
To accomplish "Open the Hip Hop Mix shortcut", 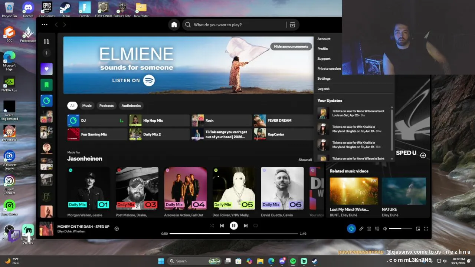I will click(x=159, y=121).
